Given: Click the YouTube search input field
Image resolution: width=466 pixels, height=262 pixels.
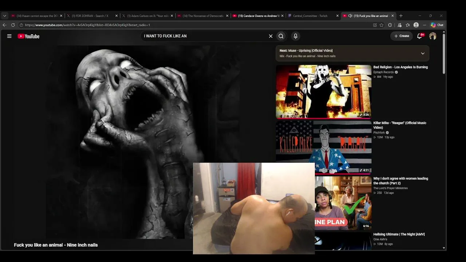Looking at the screenshot, I should (204, 36).
